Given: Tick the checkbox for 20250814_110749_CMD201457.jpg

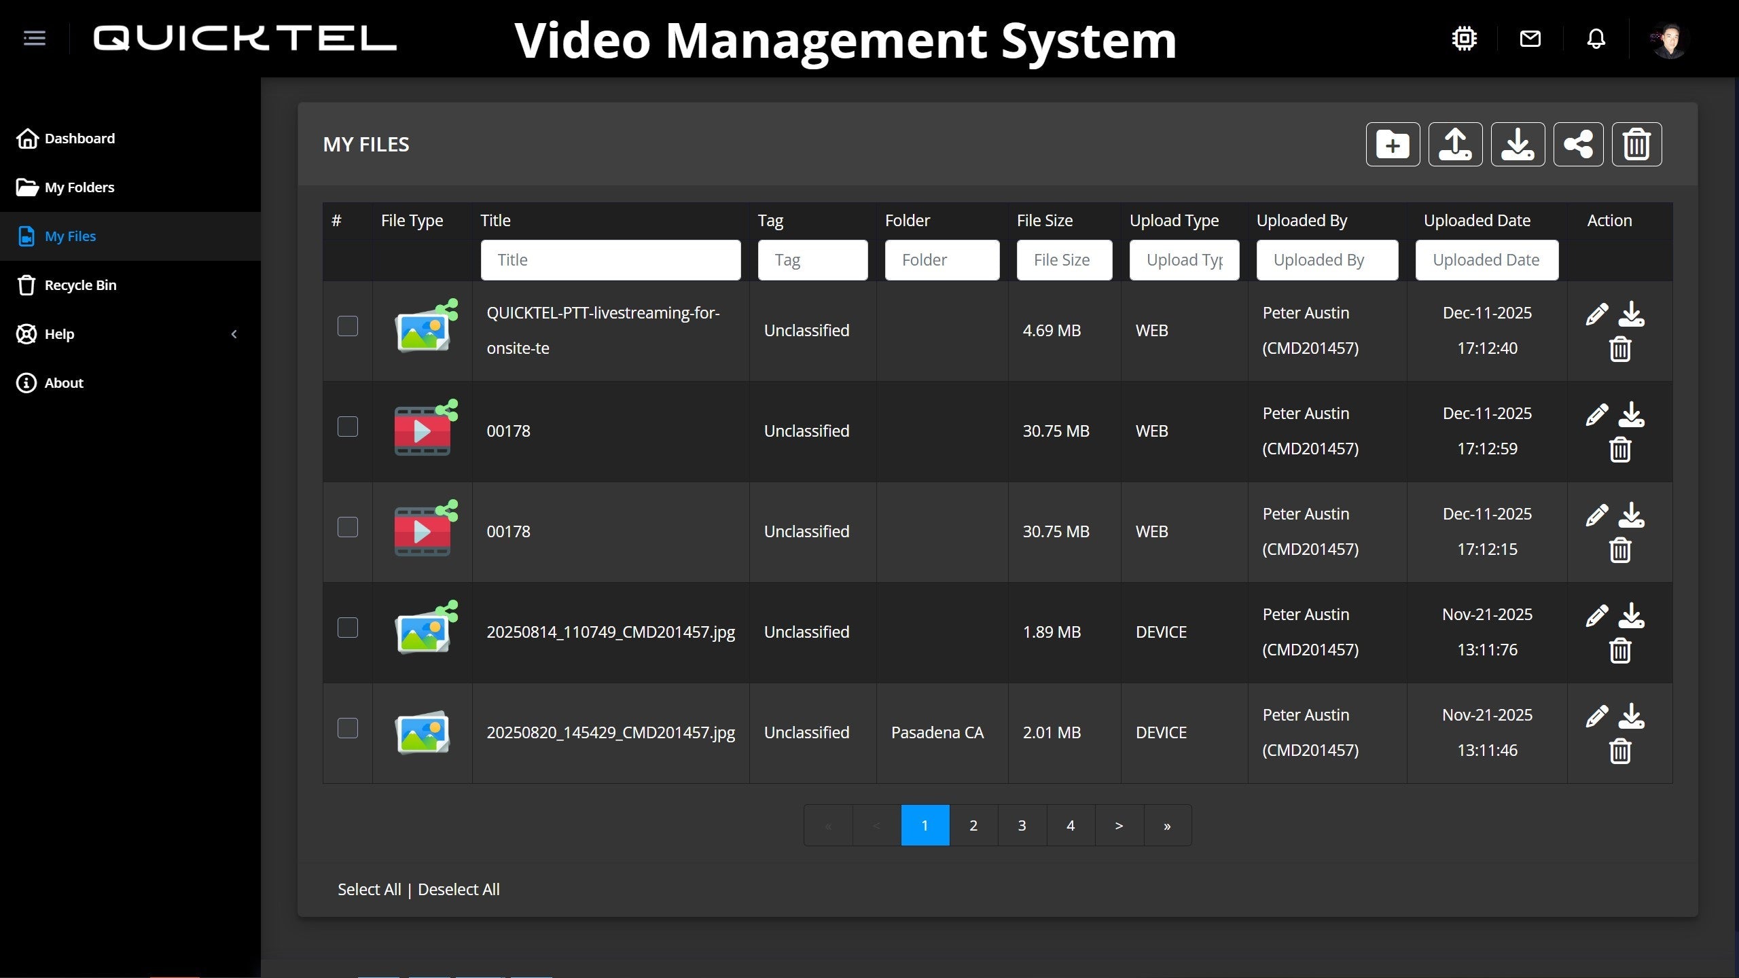Looking at the screenshot, I should tap(348, 628).
